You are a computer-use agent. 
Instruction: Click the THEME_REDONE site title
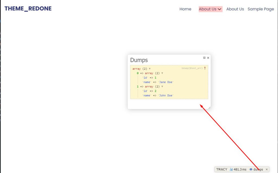pos(28,8)
